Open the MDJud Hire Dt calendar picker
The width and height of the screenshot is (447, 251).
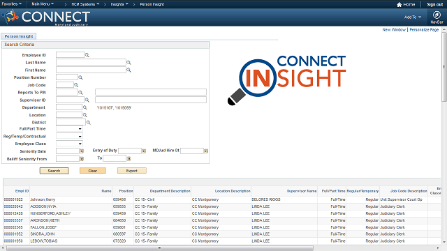point(206,151)
